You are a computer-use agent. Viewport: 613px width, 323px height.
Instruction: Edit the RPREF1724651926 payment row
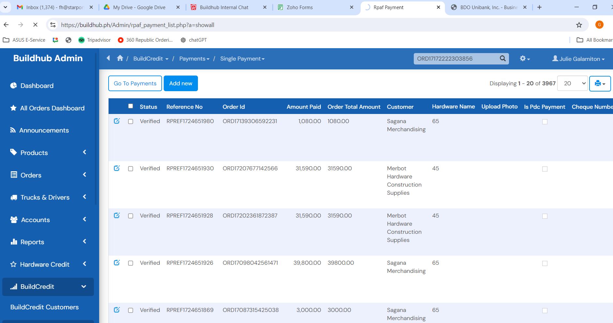pos(117,263)
